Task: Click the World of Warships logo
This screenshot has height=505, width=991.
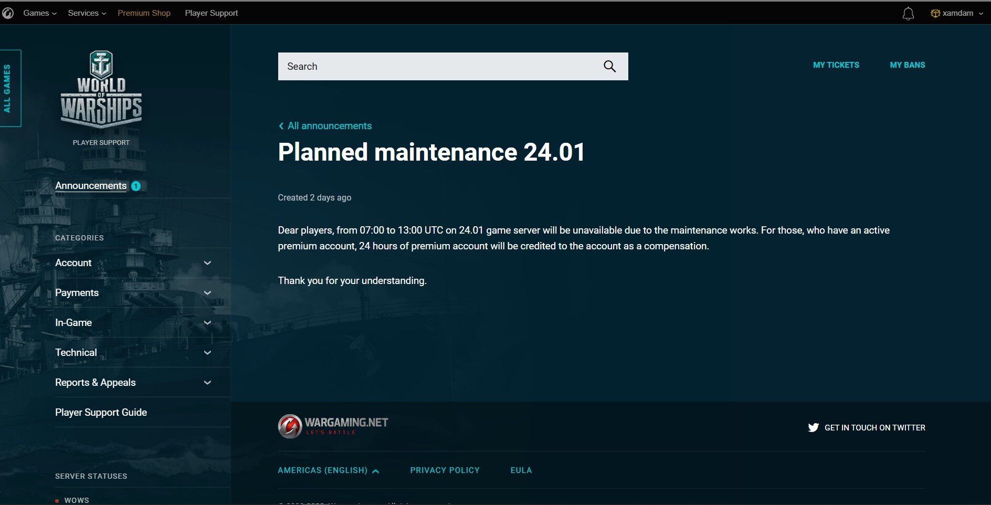Action: [101, 89]
